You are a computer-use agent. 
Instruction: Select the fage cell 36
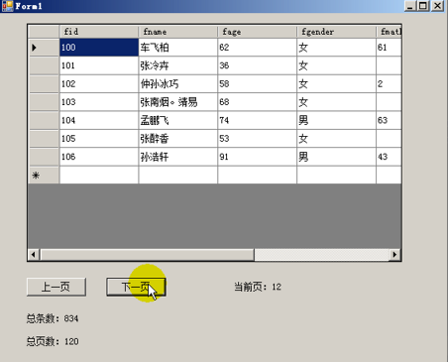click(257, 65)
